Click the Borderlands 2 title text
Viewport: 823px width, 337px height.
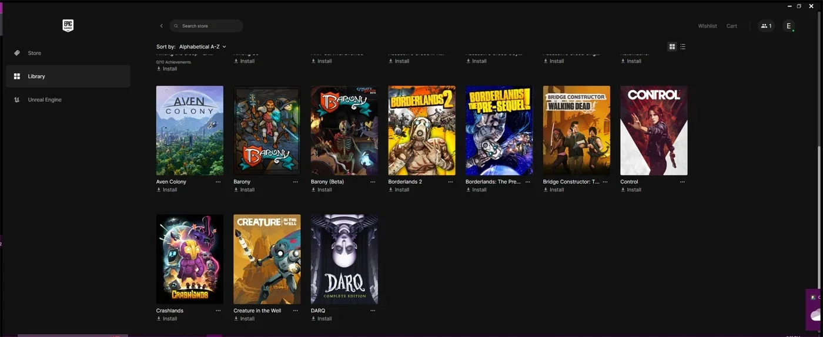[x=405, y=182]
